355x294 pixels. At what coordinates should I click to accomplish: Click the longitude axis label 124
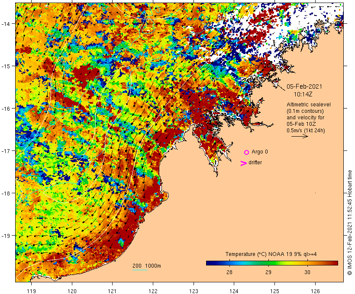point(234,291)
